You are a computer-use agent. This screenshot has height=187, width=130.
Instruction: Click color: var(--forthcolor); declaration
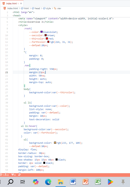(x=41, y=133)
